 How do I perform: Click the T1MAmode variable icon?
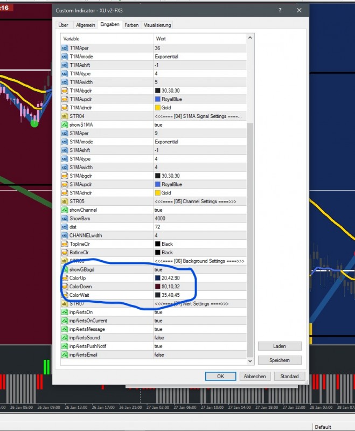click(x=65, y=57)
